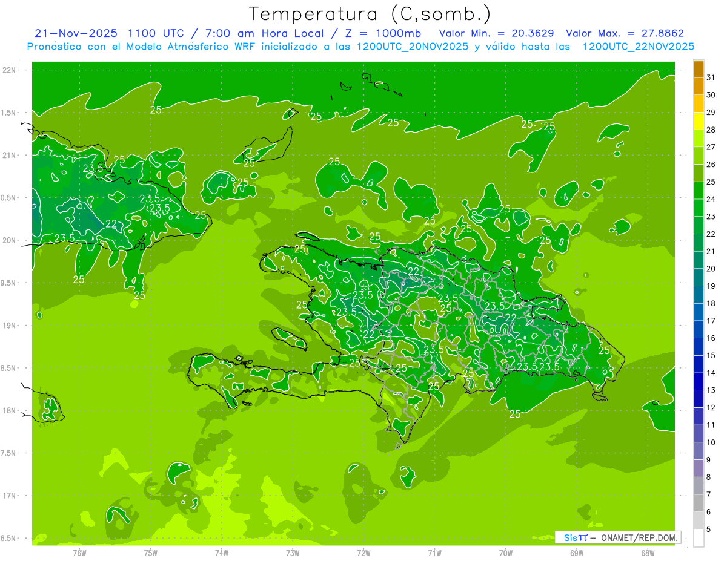
Task: Select the "Z = 1000mb" level text
Action: click(x=383, y=33)
